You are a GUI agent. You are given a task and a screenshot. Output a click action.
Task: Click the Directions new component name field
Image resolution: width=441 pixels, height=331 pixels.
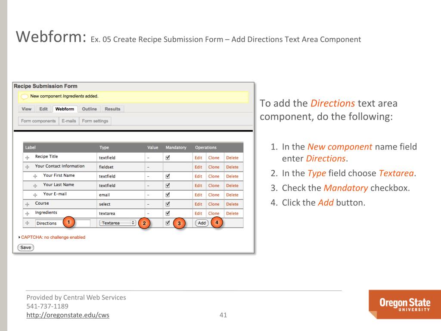(x=62, y=223)
